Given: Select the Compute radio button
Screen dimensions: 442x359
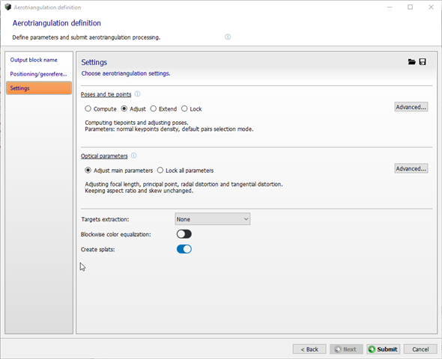Looking at the screenshot, I should pos(100,109).
